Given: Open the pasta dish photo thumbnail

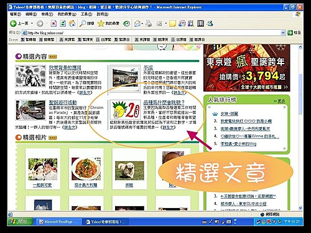Looking at the screenshot, I should [86, 169].
